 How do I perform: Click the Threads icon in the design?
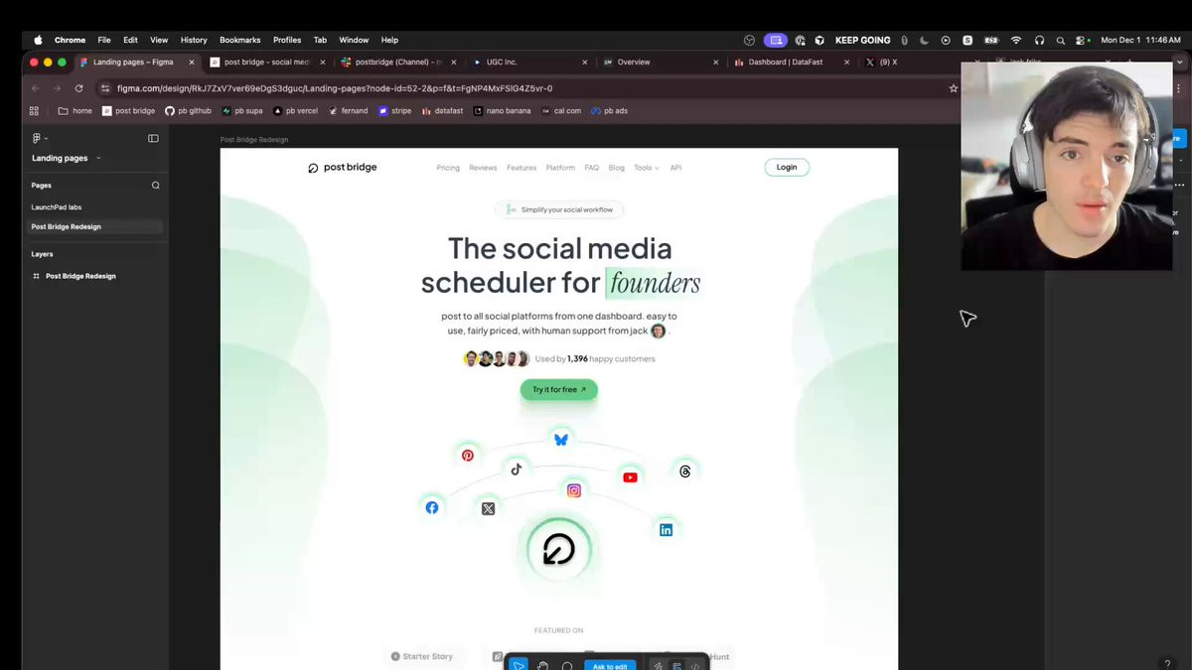coord(684,471)
